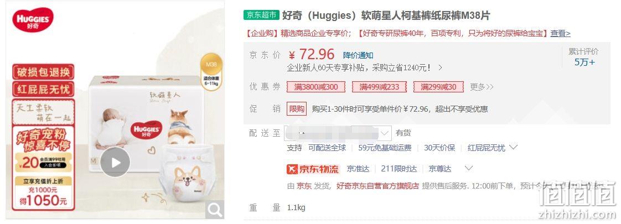Screen dimensions: 621x224
Task: Show 更多 coupons
Action: click(x=482, y=87)
